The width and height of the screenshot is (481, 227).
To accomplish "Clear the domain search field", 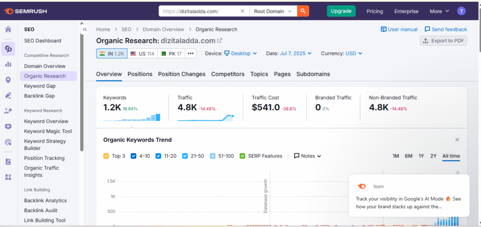I will (x=242, y=11).
